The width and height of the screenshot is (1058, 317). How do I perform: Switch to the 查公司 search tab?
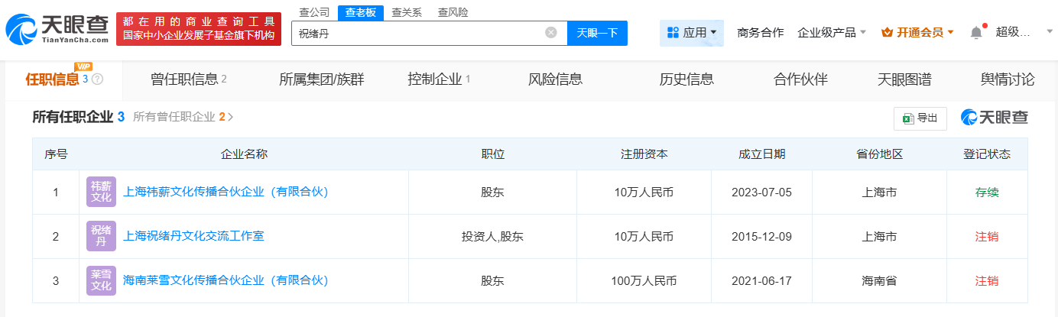tap(314, 12)
